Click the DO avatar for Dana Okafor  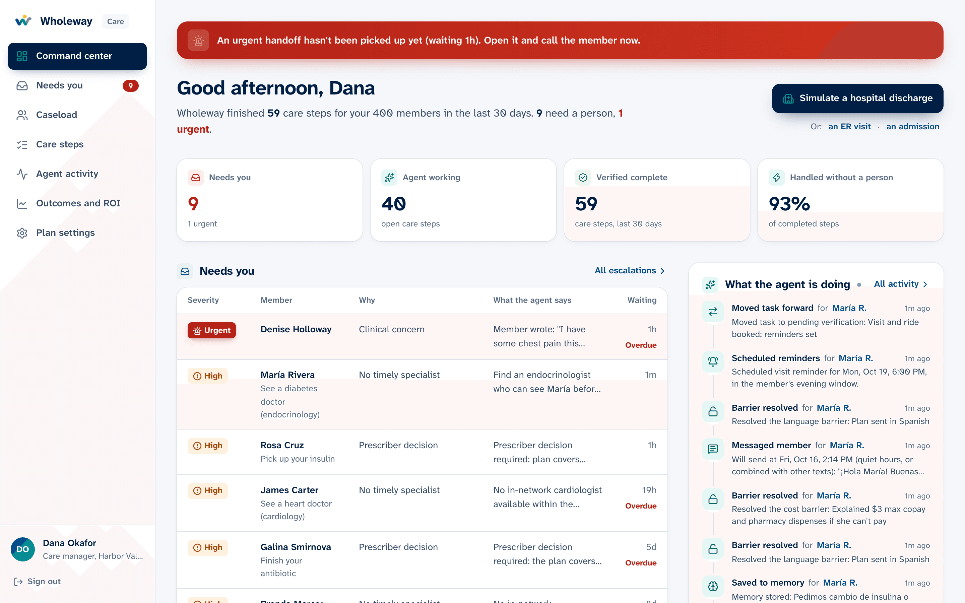click(23, 549)
